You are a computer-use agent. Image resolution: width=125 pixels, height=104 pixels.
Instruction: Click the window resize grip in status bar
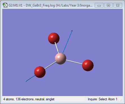(x=121, y=100)
